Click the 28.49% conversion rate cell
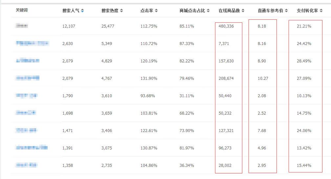 coord(304,61)
